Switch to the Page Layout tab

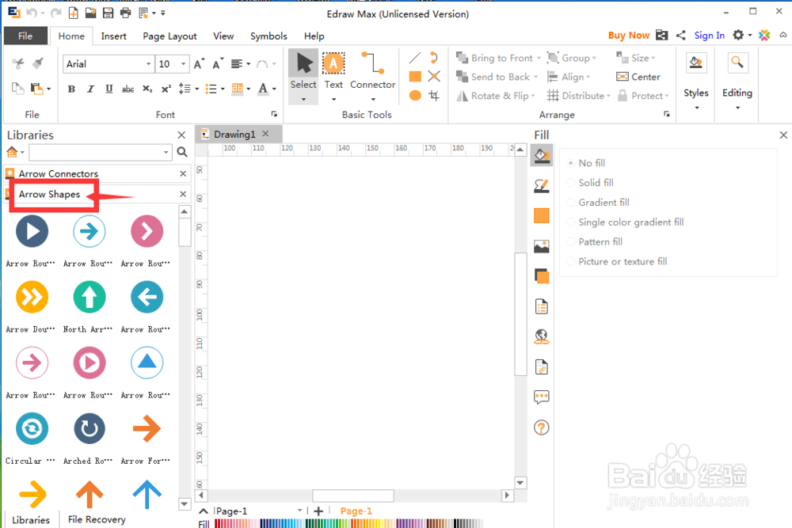coord(169,36)
